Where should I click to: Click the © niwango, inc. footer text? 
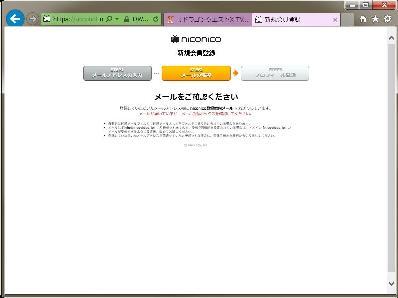(x=196, y=145)
